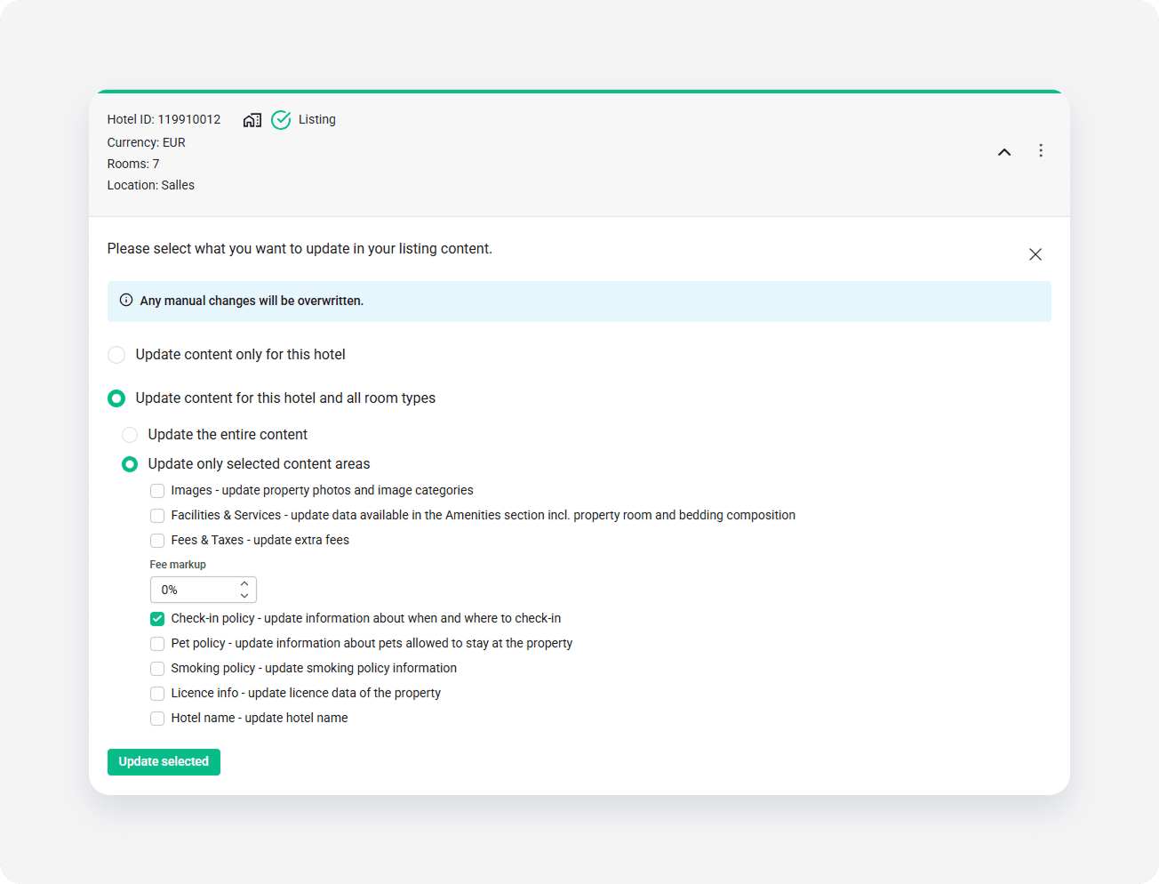Click the info icon in the warning banner
This screenshot has width=1159, height=884.
(126, 301)
